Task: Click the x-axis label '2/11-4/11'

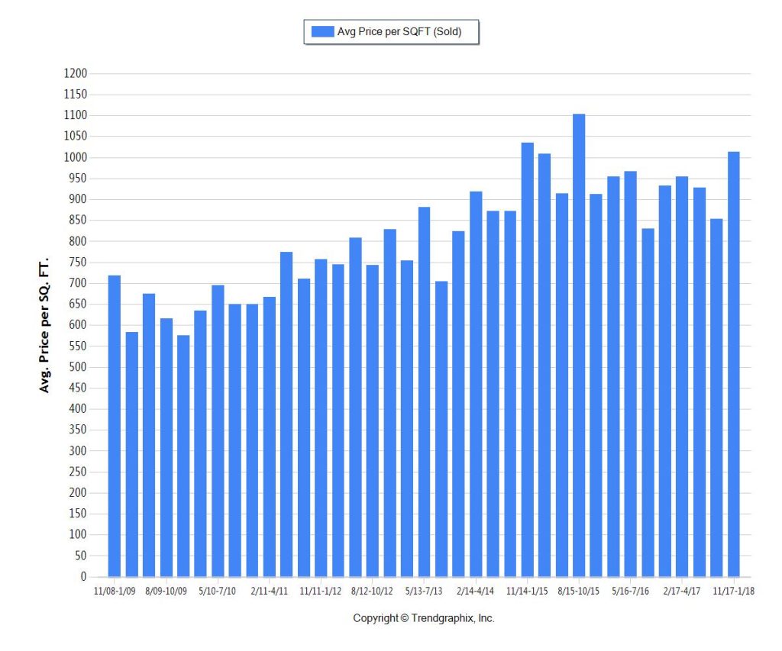Action: click(270, 591)
